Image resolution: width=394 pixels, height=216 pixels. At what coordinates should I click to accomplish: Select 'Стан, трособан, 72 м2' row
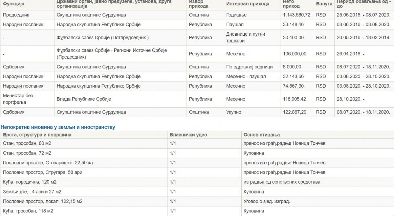(x=197, y=153)
